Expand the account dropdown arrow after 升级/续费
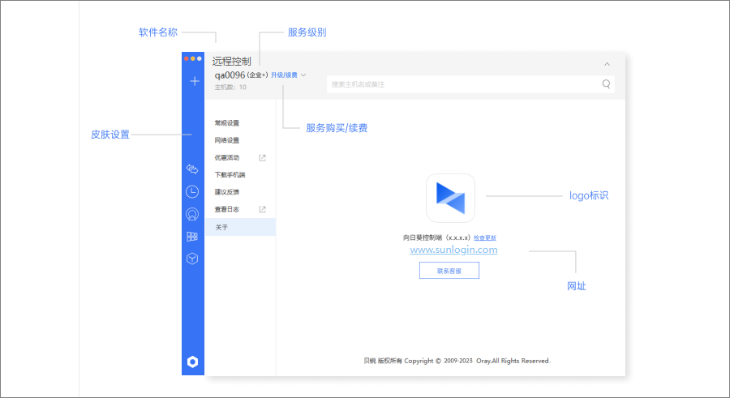 (x=303, y=75)
